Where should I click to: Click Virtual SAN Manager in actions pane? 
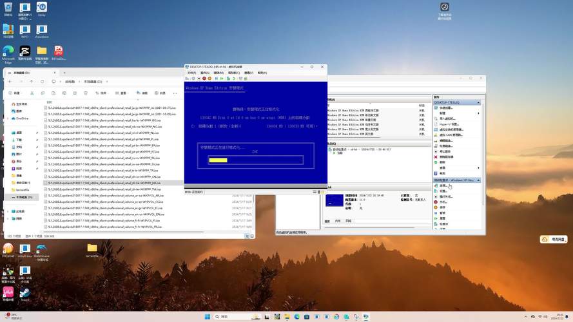click(x=451, y=135)
